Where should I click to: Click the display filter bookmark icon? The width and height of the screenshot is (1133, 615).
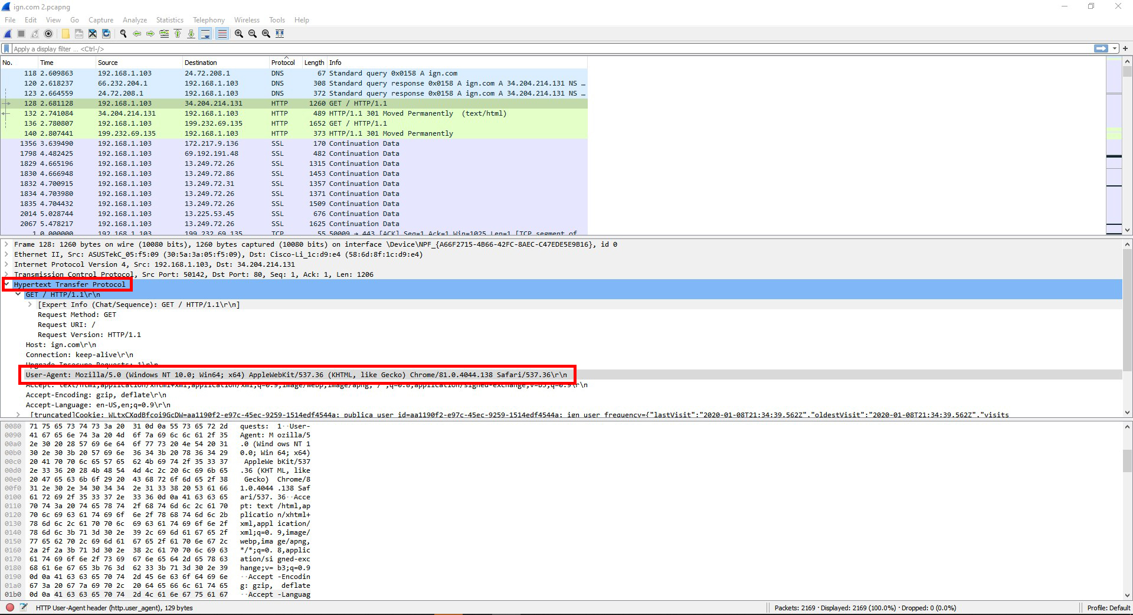[6, 49]
